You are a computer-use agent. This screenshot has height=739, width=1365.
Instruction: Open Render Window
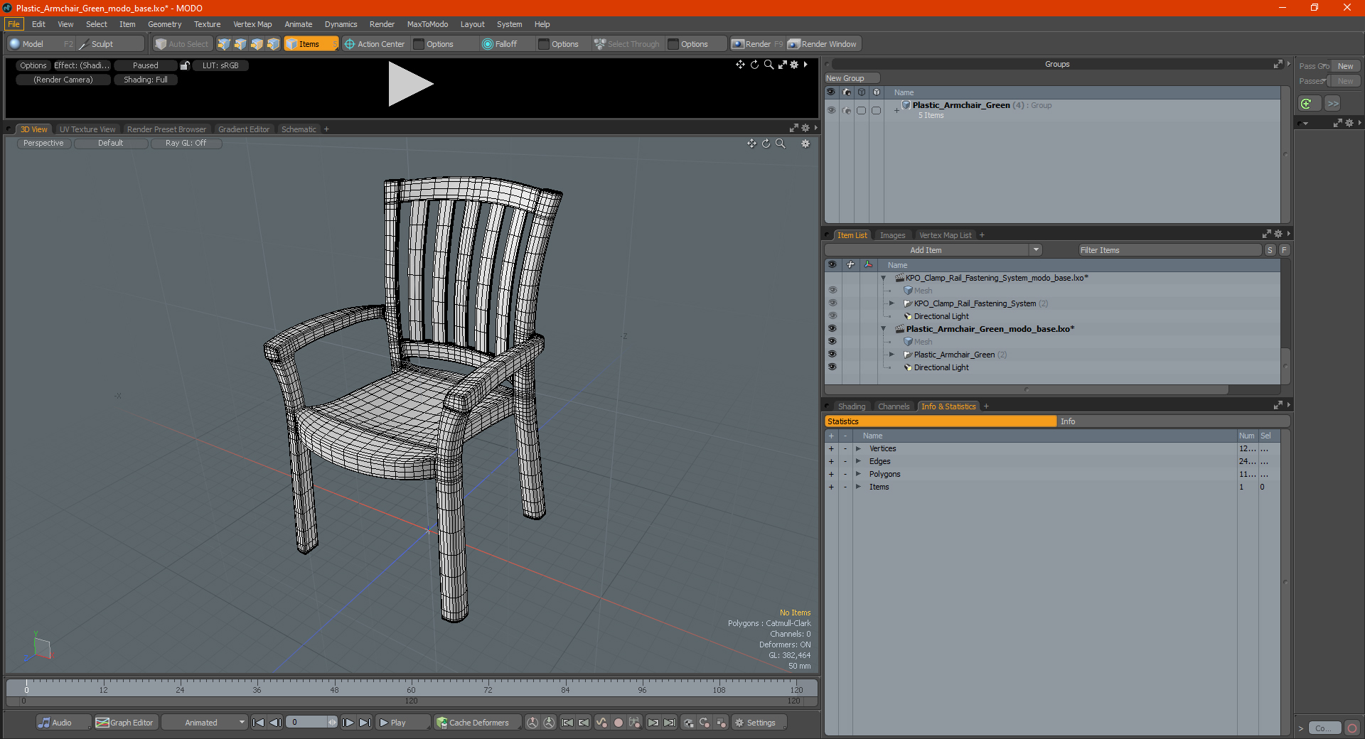pyautogui.click(x=823, y=44)
